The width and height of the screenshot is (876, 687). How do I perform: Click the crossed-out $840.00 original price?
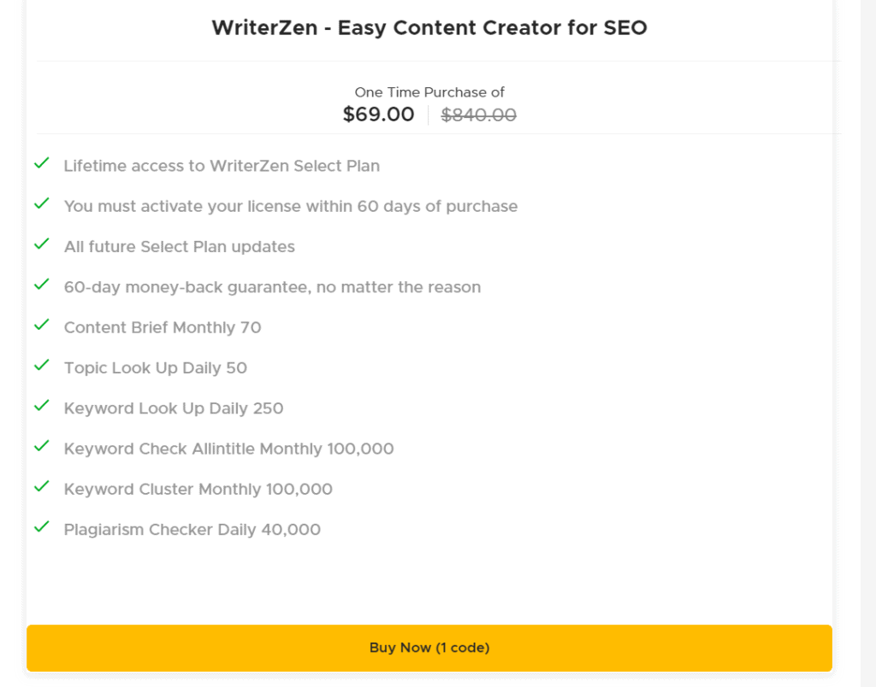478,114
